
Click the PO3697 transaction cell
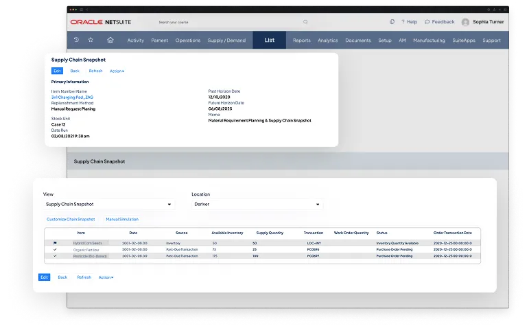pyautogui.click(x=313, y=256)
